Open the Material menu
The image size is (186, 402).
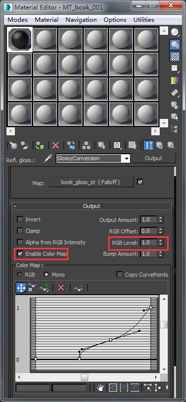[x=47, y=20]
